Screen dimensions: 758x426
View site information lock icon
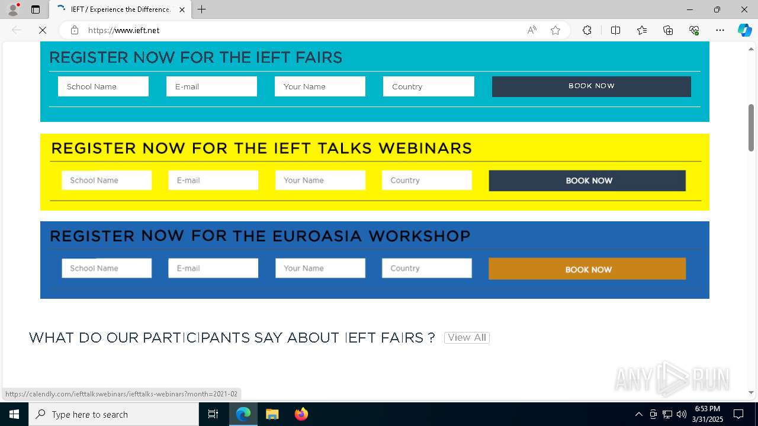click(x=74, y=30)
